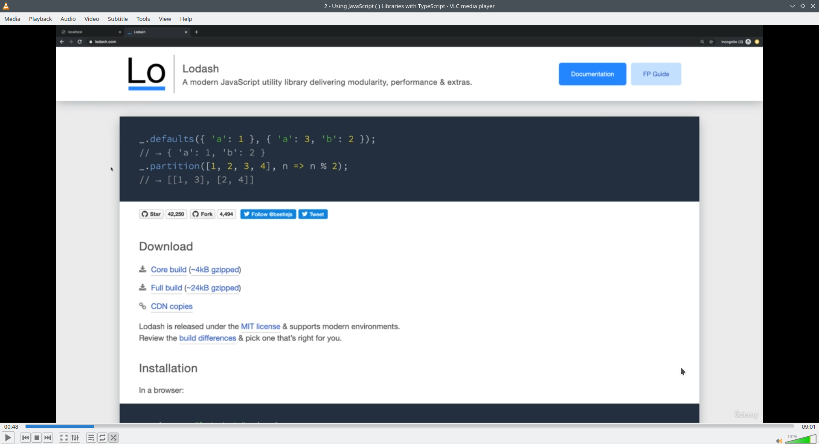
Task: Open the Audio menu
Action: [68, 19]
